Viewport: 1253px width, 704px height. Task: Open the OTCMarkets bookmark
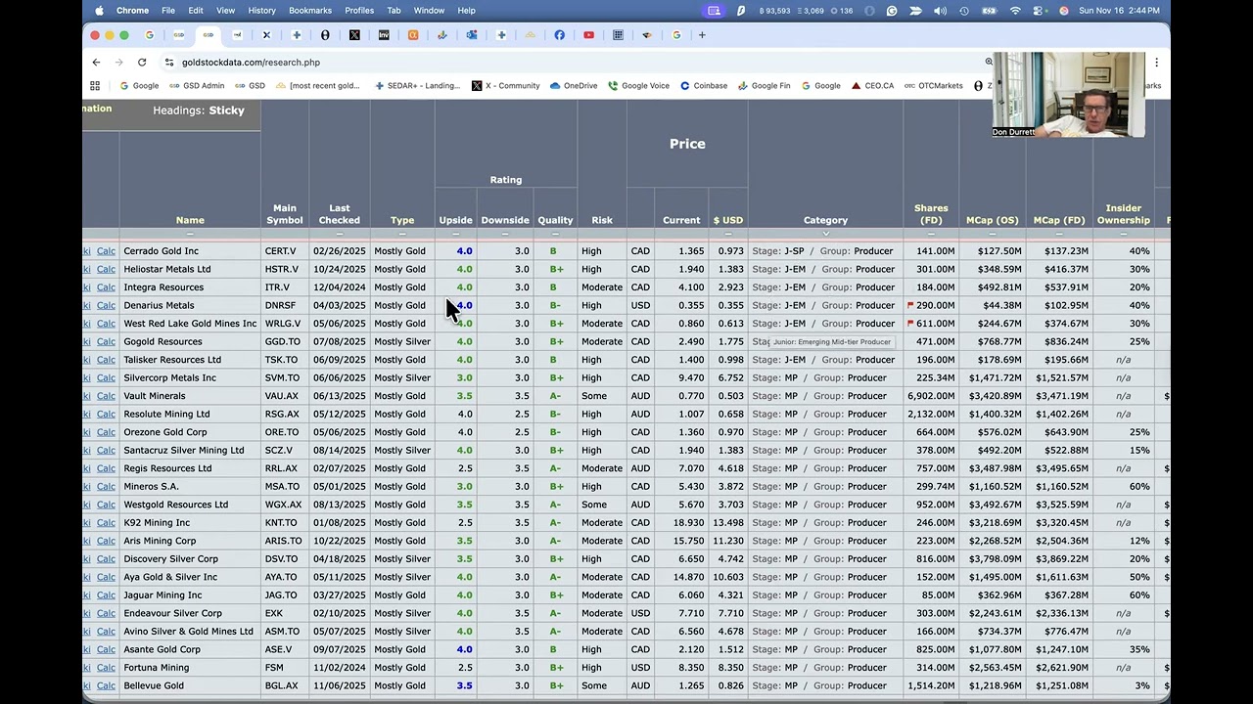click(934, 86)
